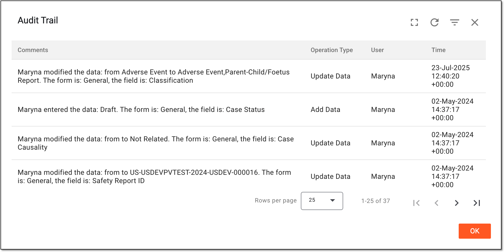Select the Case Causality Not Related comment

pos(156,143)
